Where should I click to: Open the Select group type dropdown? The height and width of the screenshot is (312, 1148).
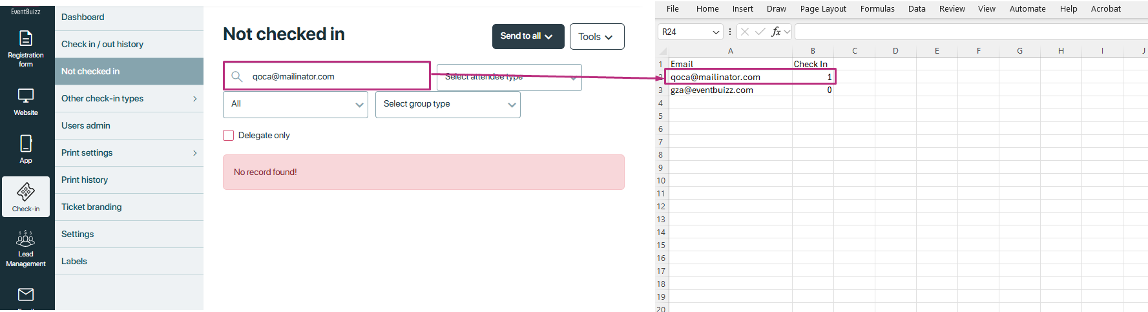tap(448, 105)
